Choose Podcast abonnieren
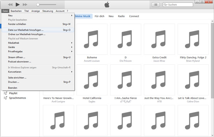Screen dimensions: 214x137 point(38,62)
